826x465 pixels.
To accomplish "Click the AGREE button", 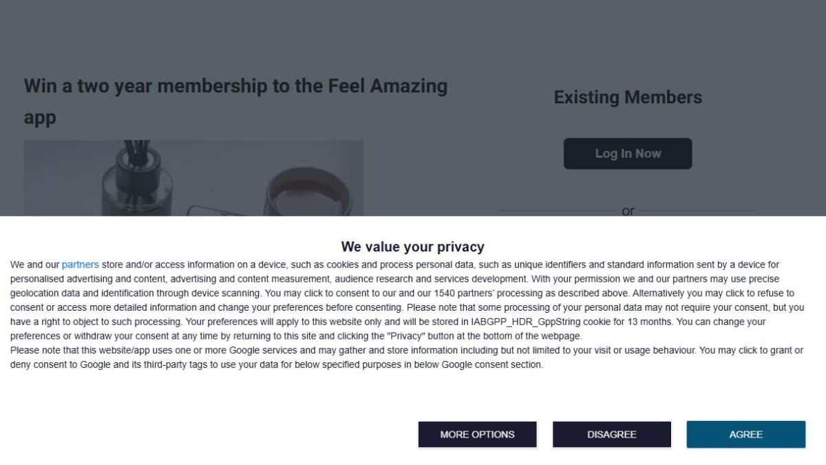I will click(x=745, y=435).
